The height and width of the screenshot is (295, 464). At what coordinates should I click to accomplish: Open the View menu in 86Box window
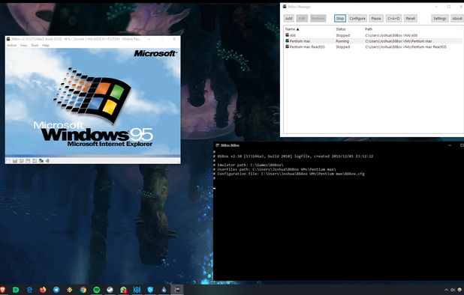pyautogui.click(x=24, y=45)
